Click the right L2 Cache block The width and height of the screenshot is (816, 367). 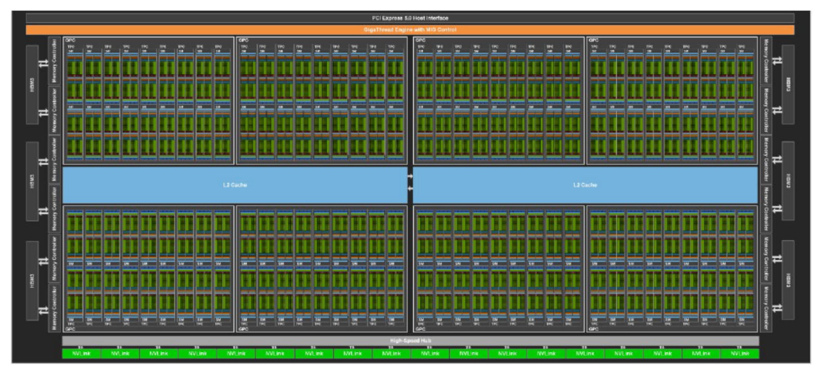tap(585, 185)
